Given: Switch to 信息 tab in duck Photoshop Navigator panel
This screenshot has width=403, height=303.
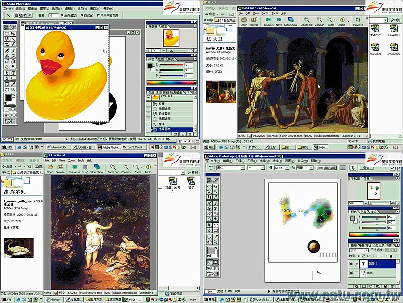Looking at the screenshot, I should click(x=164, y=26).
